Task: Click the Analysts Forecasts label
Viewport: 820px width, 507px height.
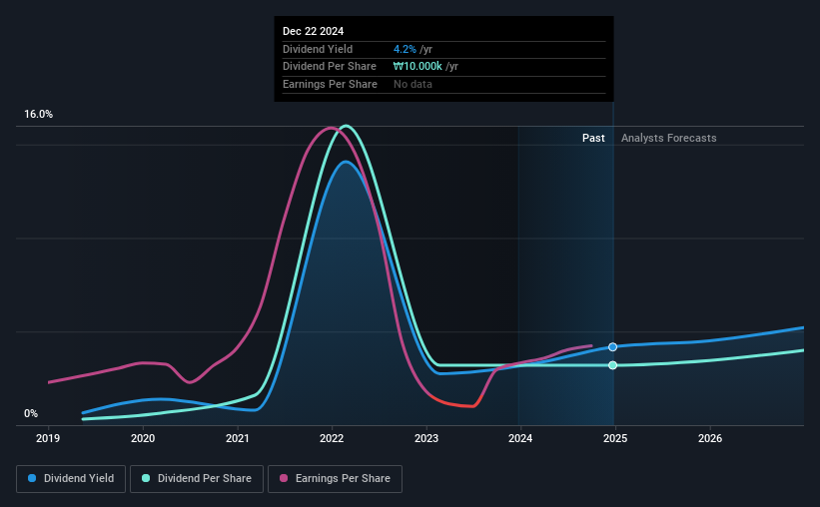Action: click(669, 138)
